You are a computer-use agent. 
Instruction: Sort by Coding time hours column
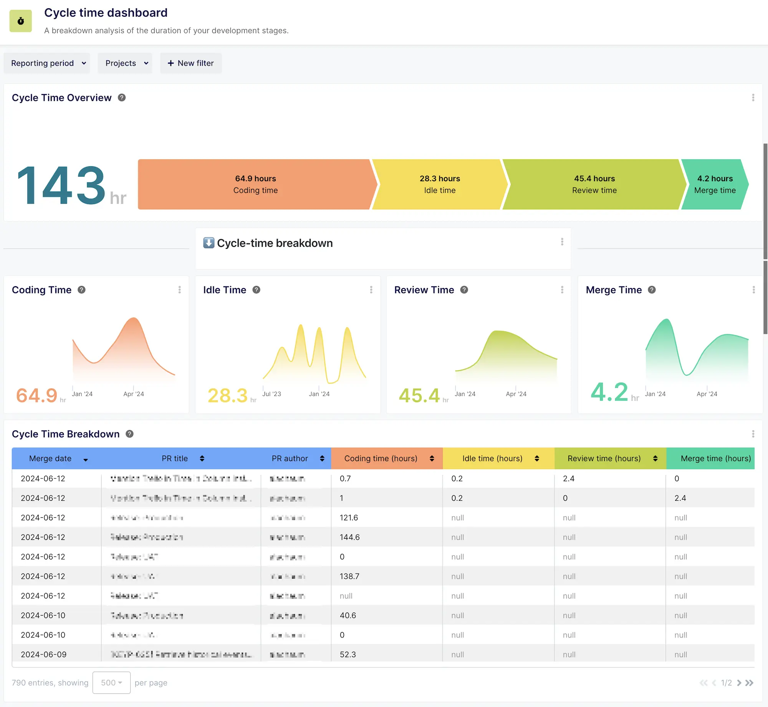[x=432, y=458]
